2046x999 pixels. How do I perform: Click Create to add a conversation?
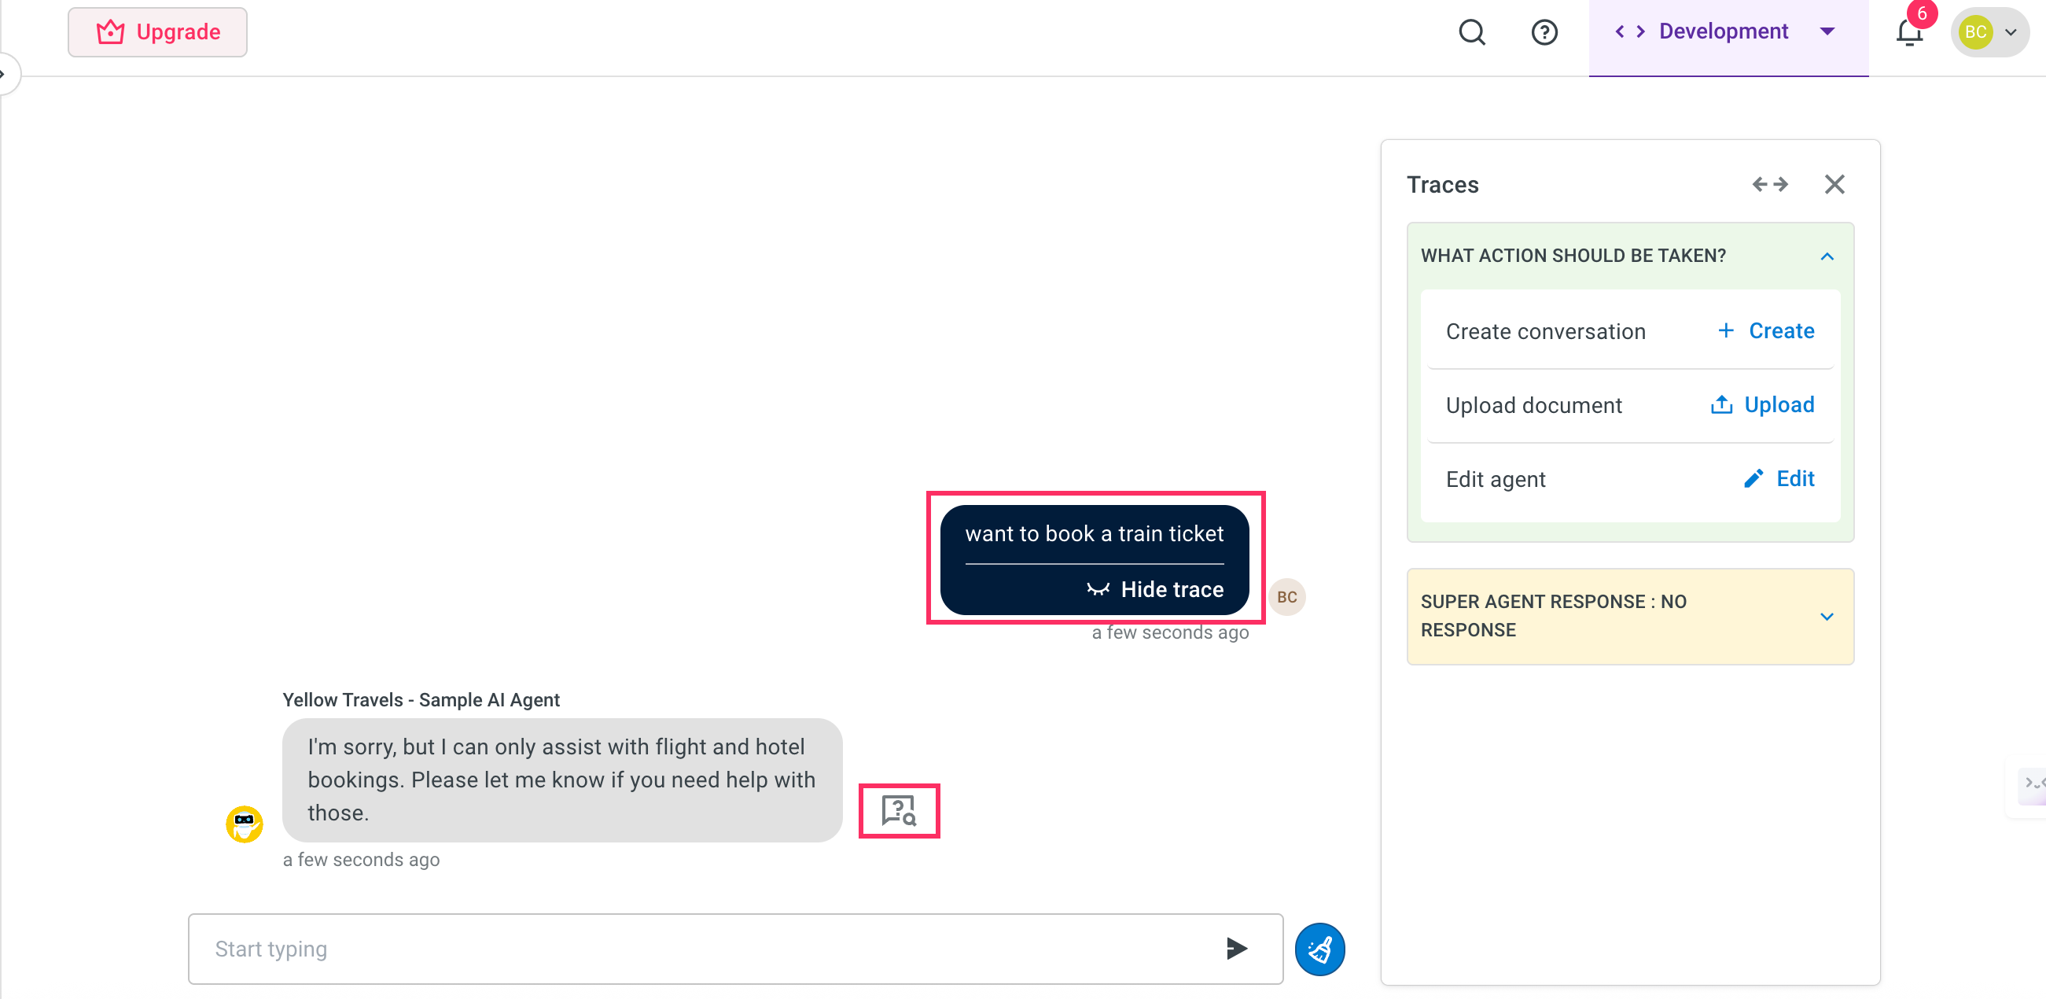tap(1766, 330)
